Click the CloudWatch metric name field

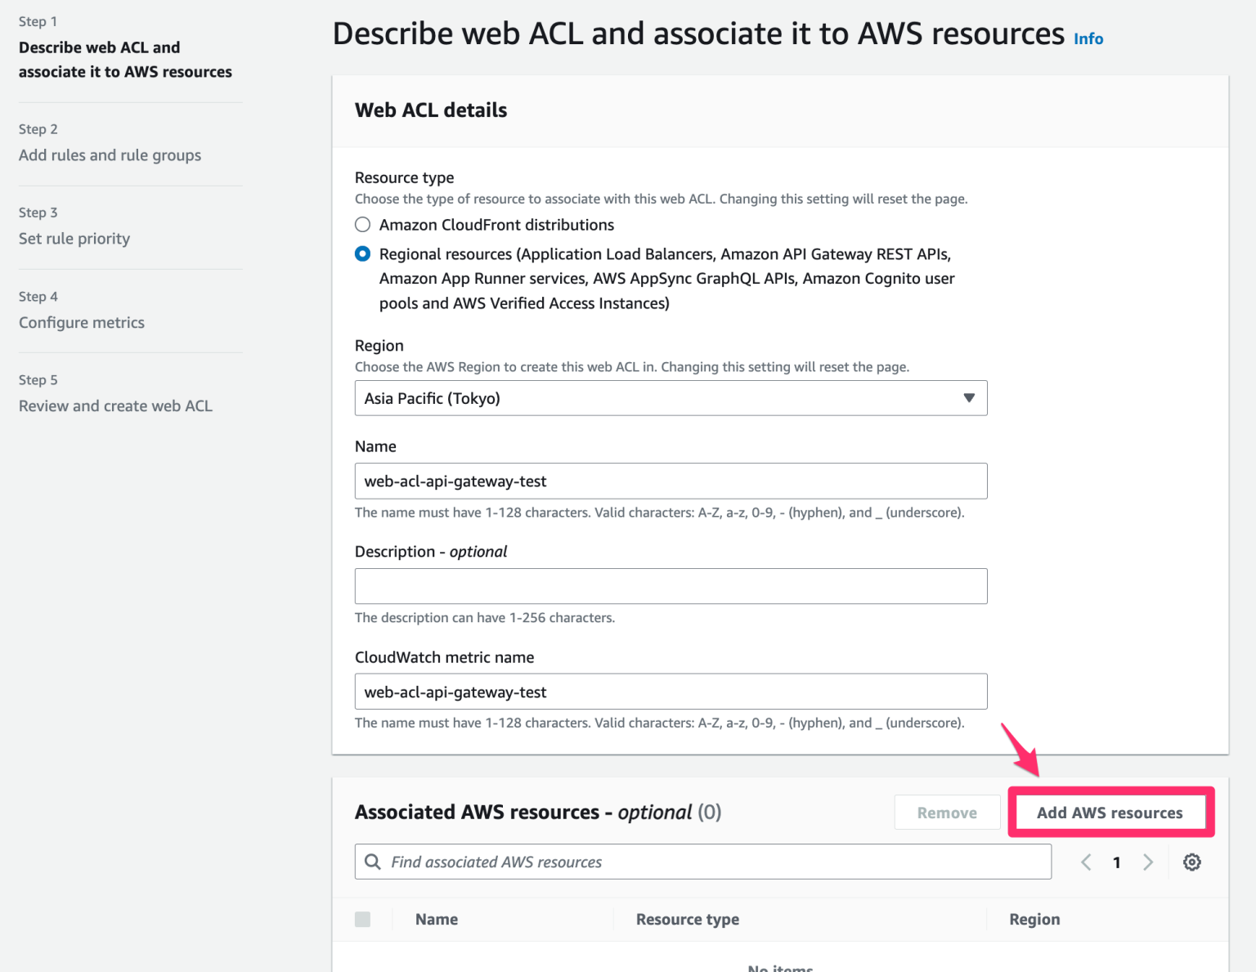pyautogui.click(x=671, y=691)
